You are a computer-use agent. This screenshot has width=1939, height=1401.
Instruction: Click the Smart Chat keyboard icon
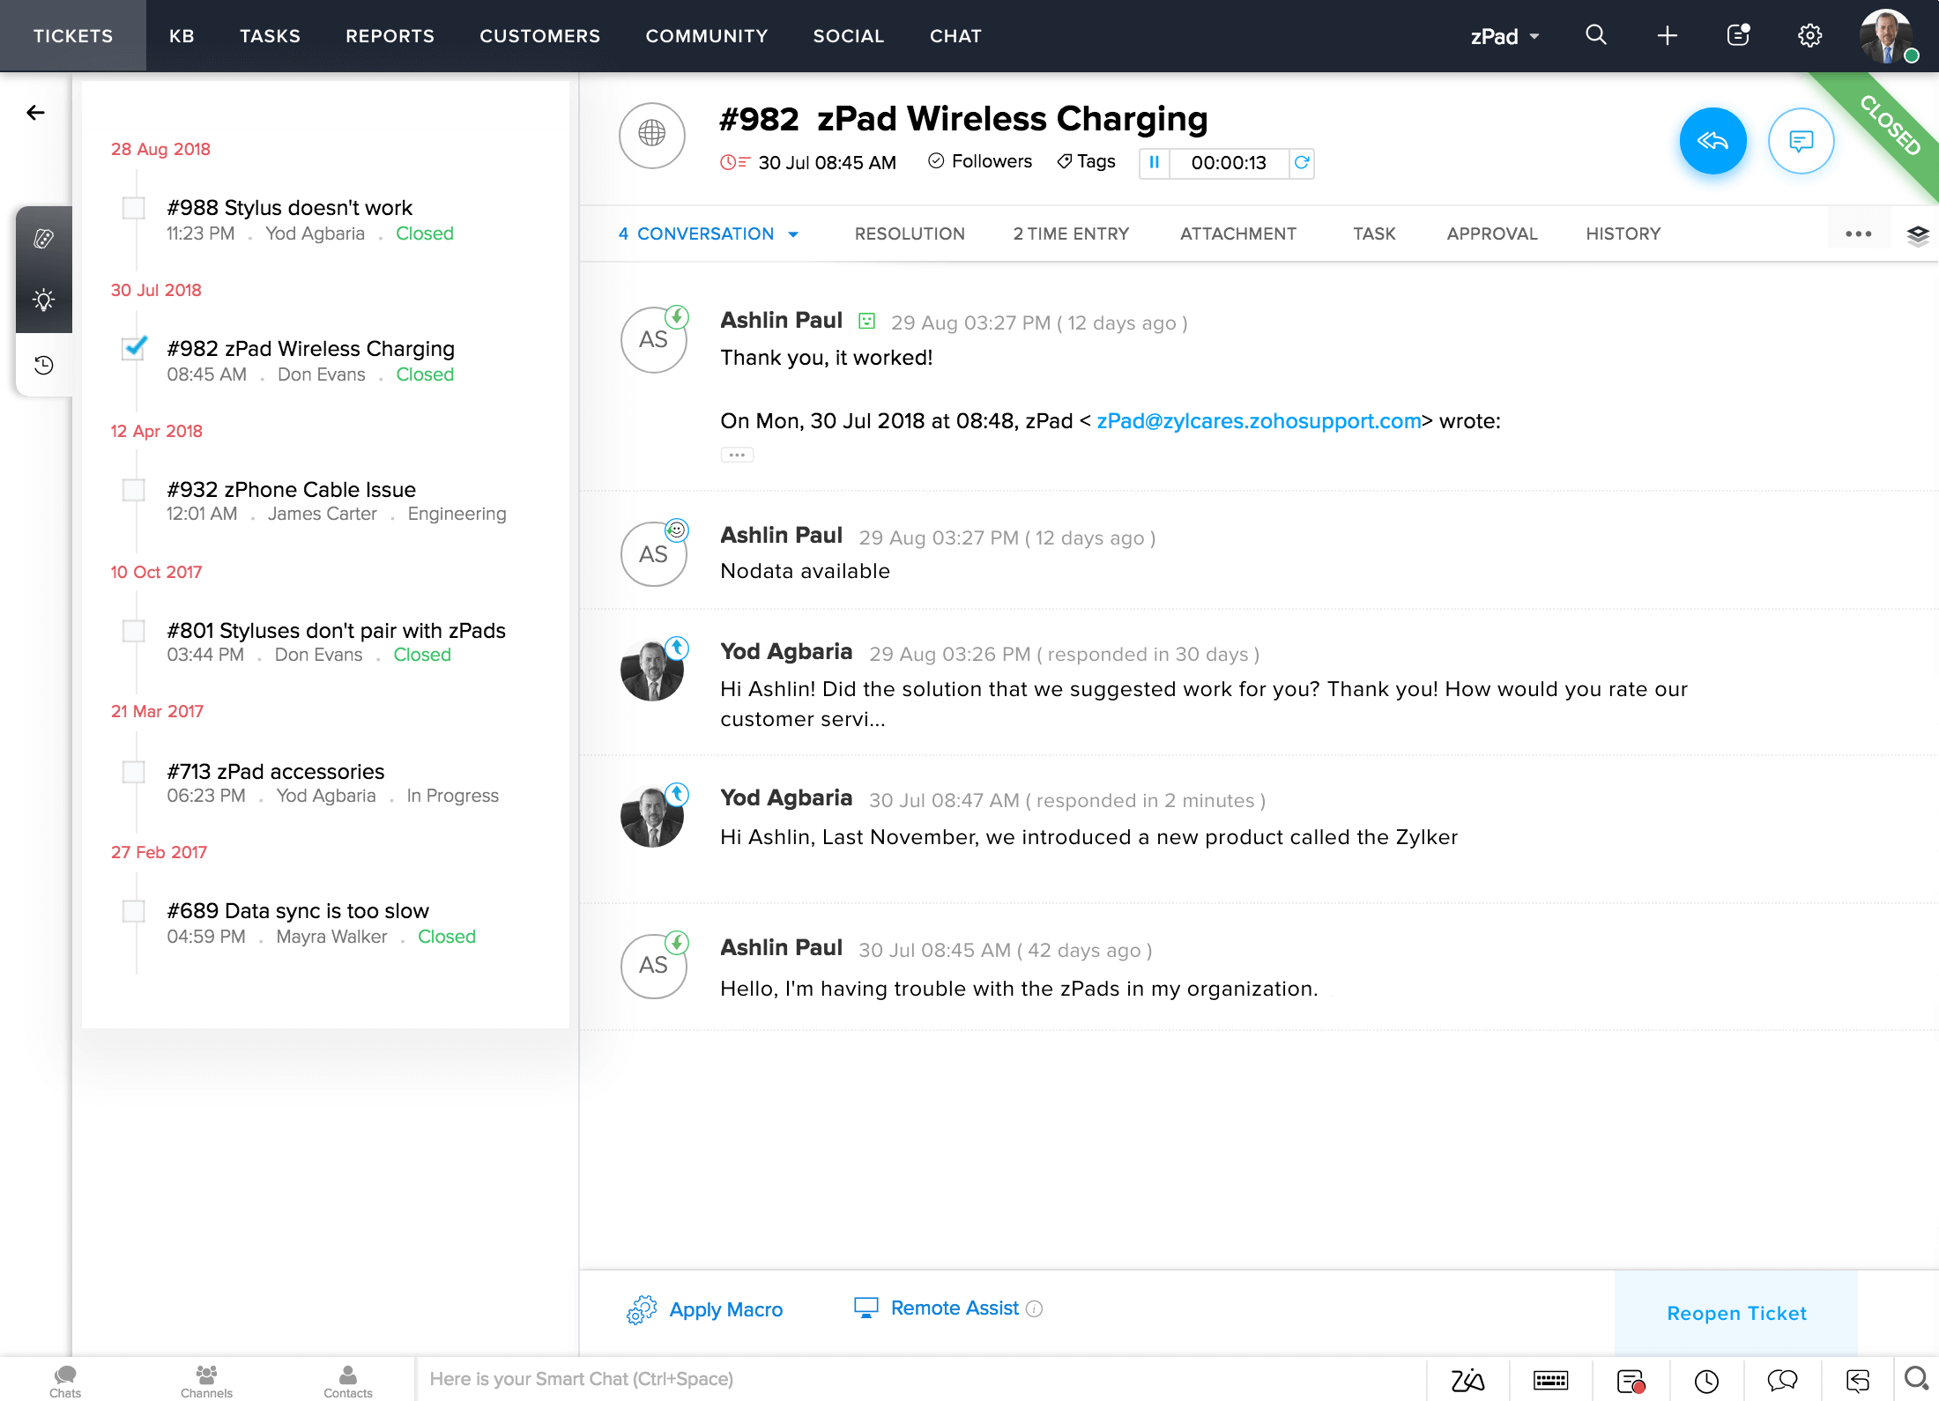click(x=1549, y=1378)
